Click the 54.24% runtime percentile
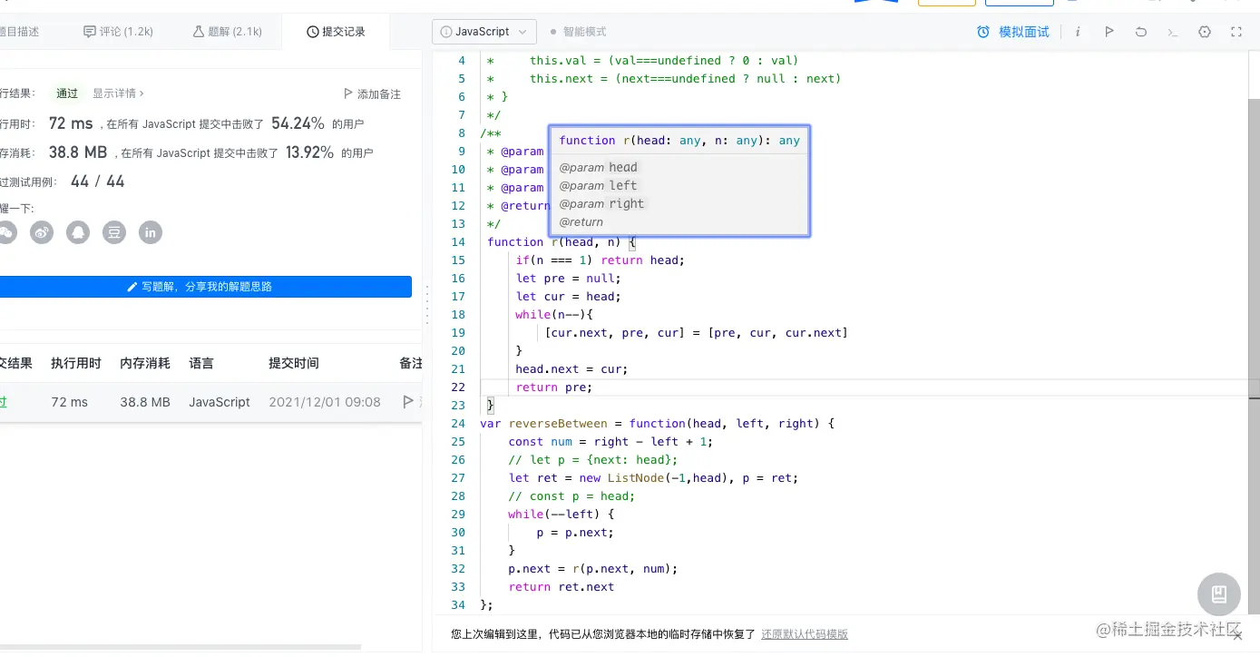 click(x=298, y=123)
